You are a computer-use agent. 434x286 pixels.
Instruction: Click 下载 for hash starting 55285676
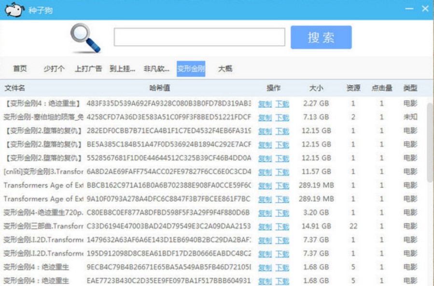coord(282,158)
